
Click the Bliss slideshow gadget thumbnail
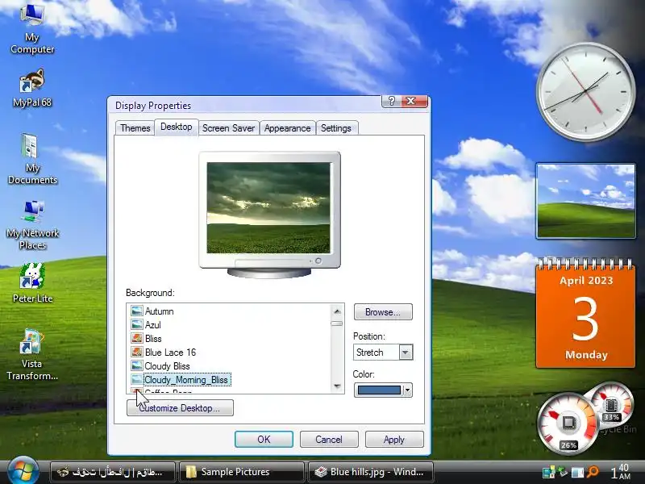tap(586, 200)
